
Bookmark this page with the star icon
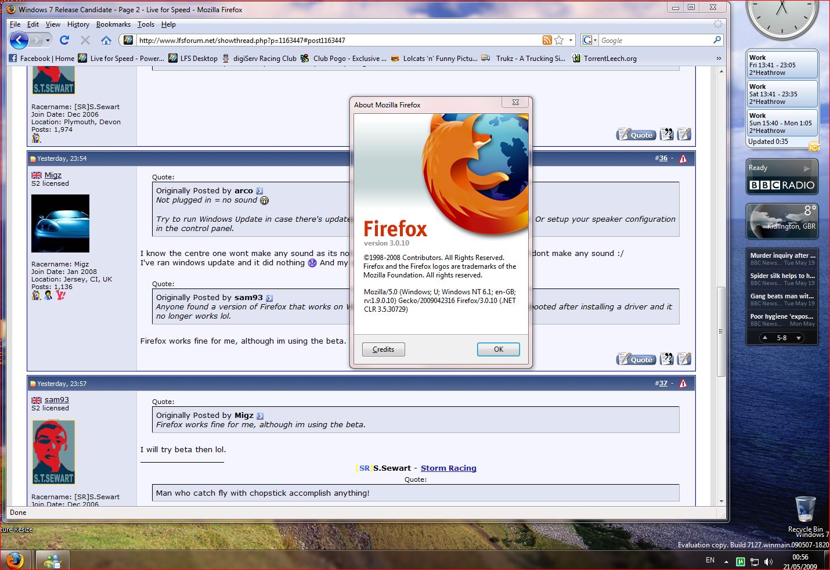tap(559, 40)
